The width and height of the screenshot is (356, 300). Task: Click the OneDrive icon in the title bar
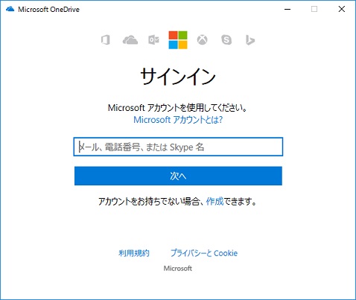click(10, 10)
